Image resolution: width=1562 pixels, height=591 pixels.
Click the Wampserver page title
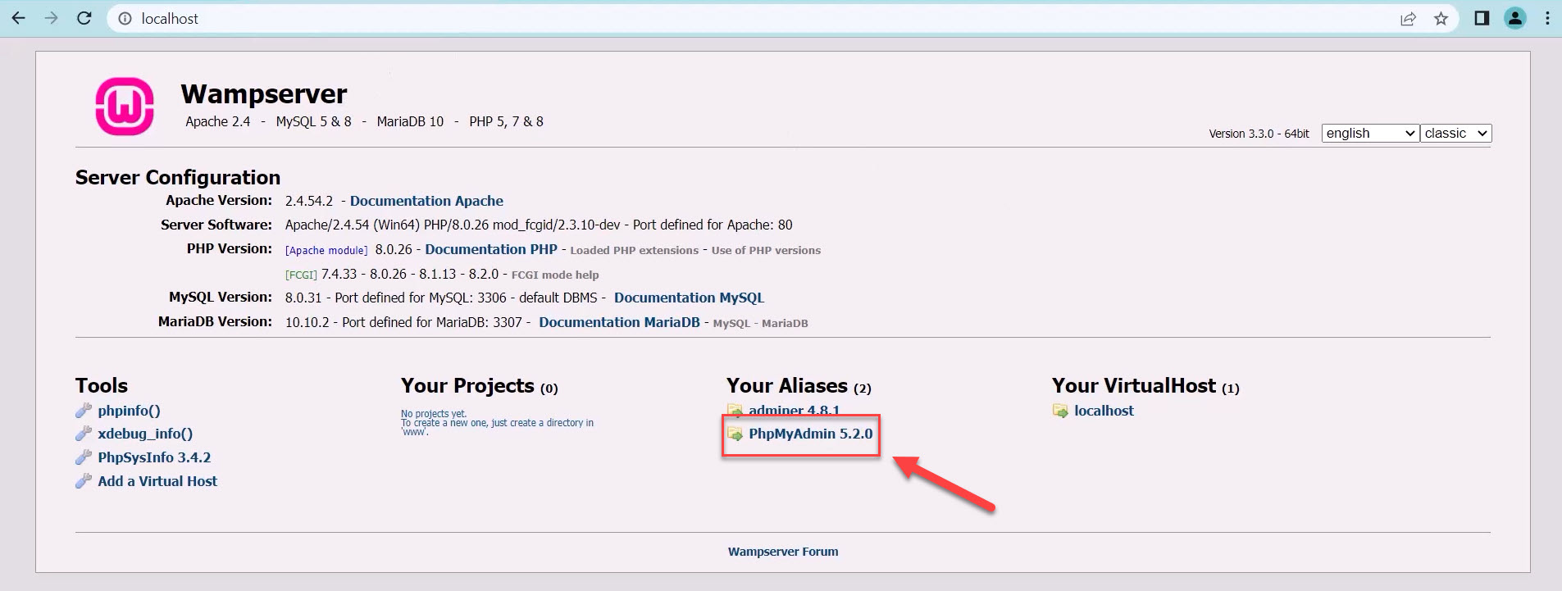tap(263, 93)
